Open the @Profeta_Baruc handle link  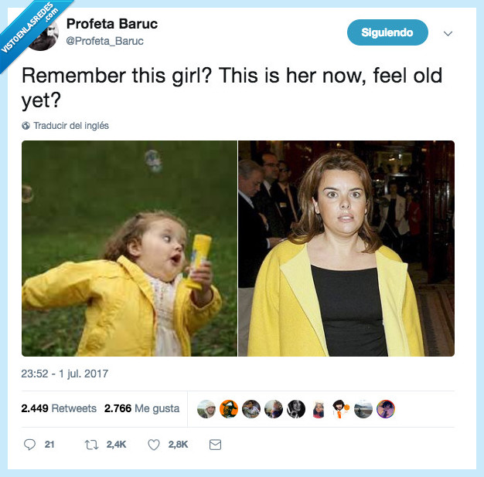pos(104,41)
